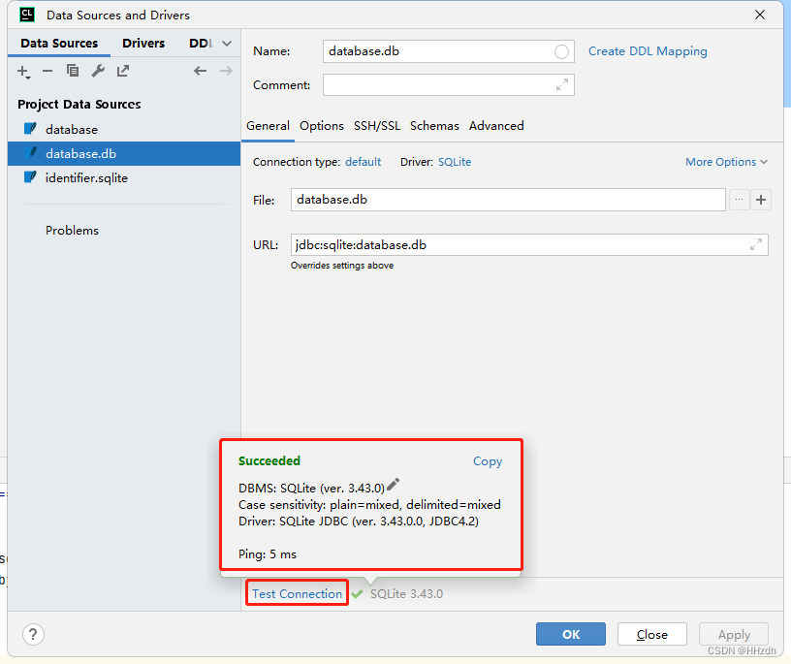Expand the URL field with the resize arrow

(755, 244)
